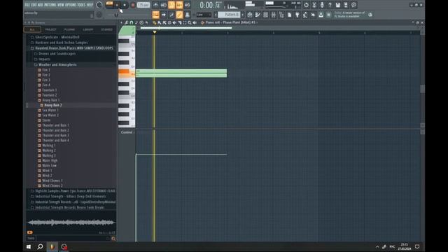The width and height of the screenshot is (448, 252).
Task: Open piano roll tools wrench menu
Action: [x=126, y=22]
